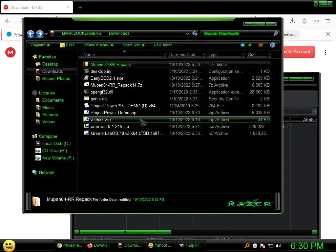Select the vbehxx.zip file
This screenshot has height=252, width=336.
[177, 119]
